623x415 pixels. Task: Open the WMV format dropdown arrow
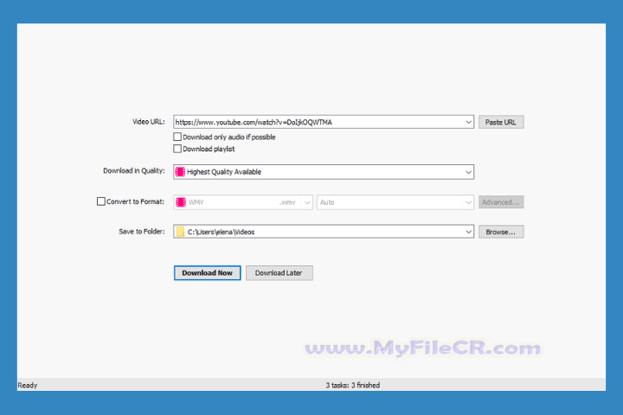tap(306, 202)
